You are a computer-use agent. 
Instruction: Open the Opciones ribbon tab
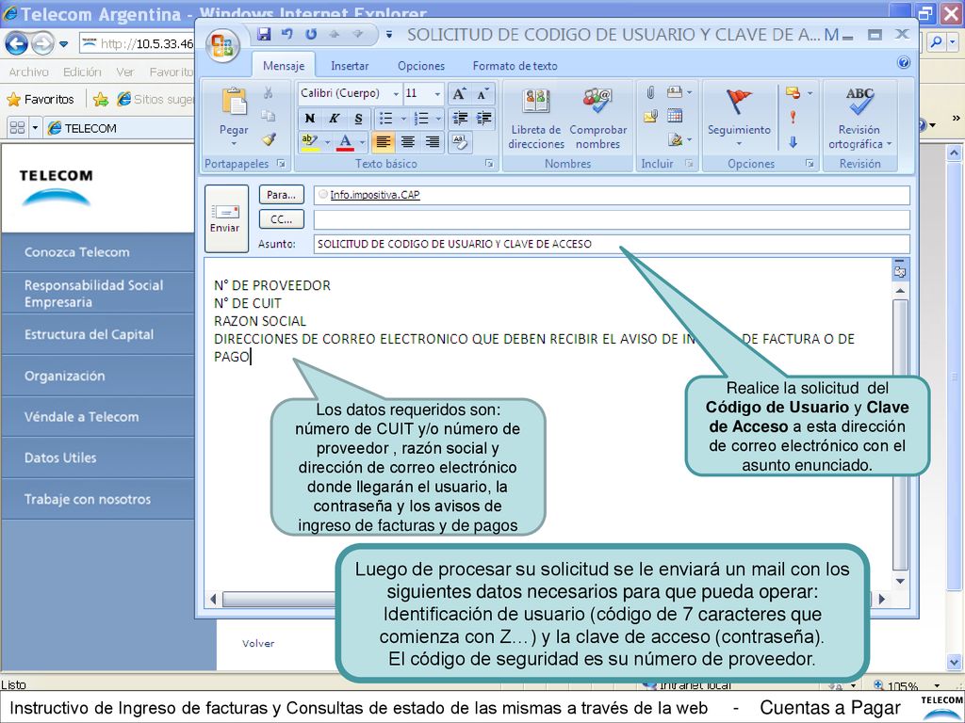421,66
